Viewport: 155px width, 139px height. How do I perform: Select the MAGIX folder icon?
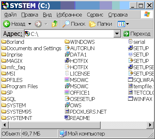4,61
